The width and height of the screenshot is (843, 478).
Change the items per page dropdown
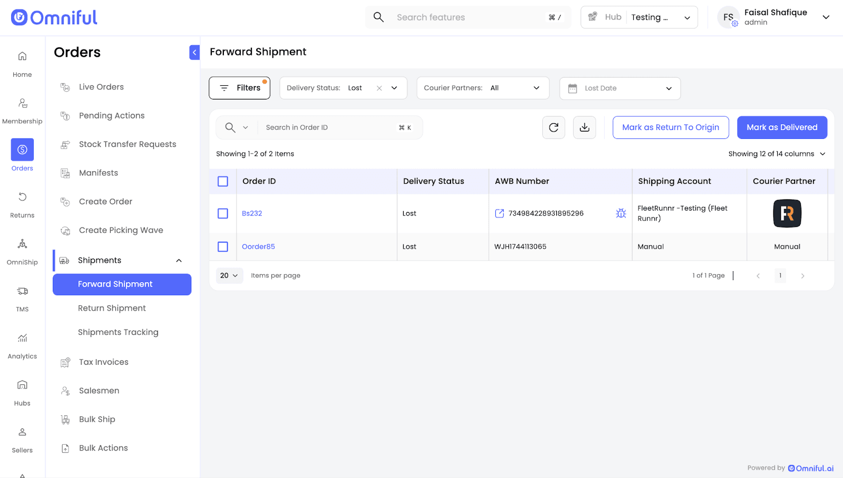[x=229, y=275]
